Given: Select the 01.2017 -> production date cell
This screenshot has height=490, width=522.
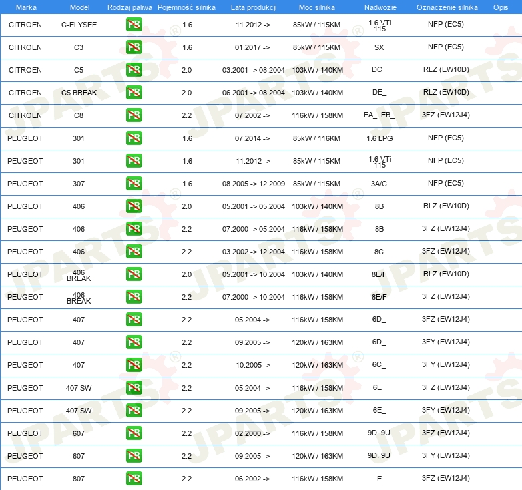Looking at the screenshot, I should coord(252,47).
